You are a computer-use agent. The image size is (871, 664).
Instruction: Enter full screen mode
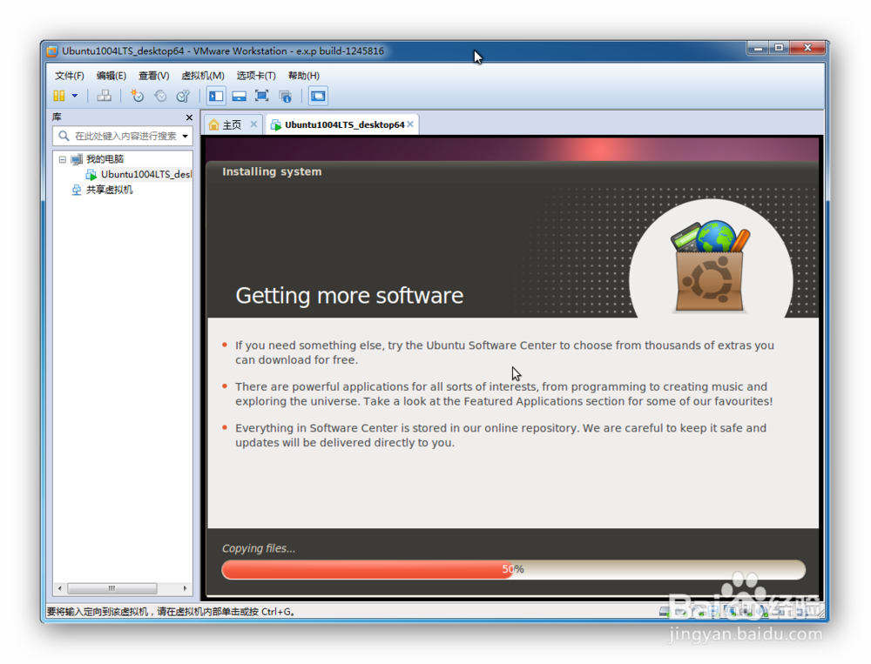coord(261,96)
